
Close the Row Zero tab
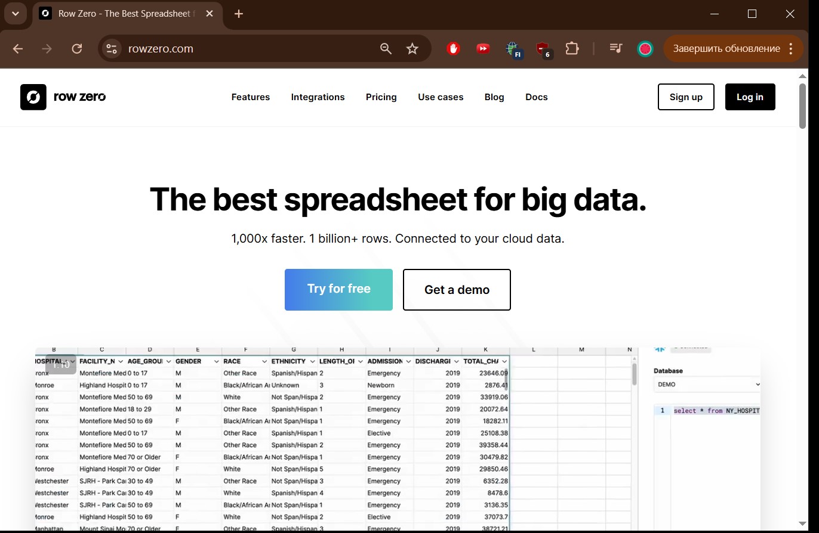tap(210, 14)
